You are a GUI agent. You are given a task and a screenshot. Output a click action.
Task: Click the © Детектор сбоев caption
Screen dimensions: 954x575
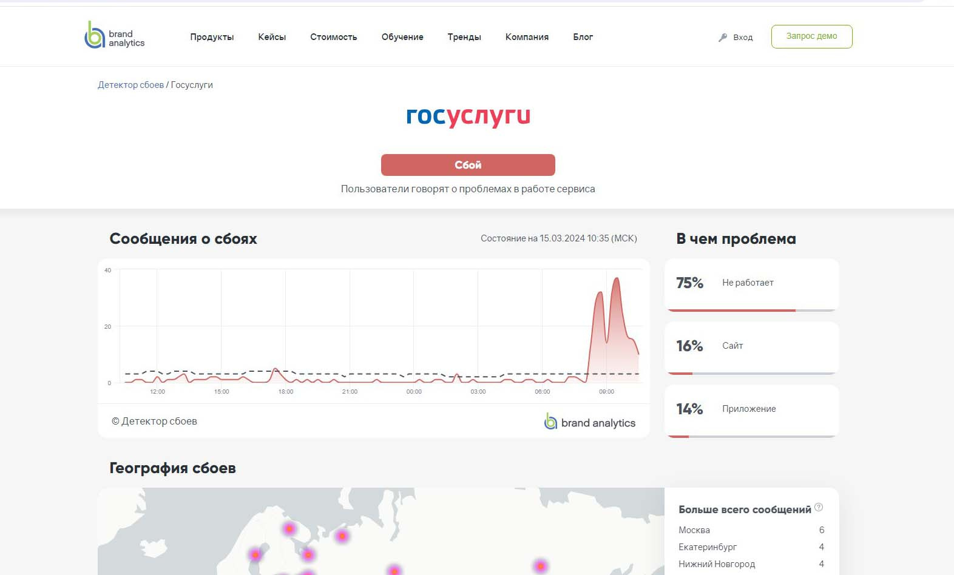click(x=154, y=421)
